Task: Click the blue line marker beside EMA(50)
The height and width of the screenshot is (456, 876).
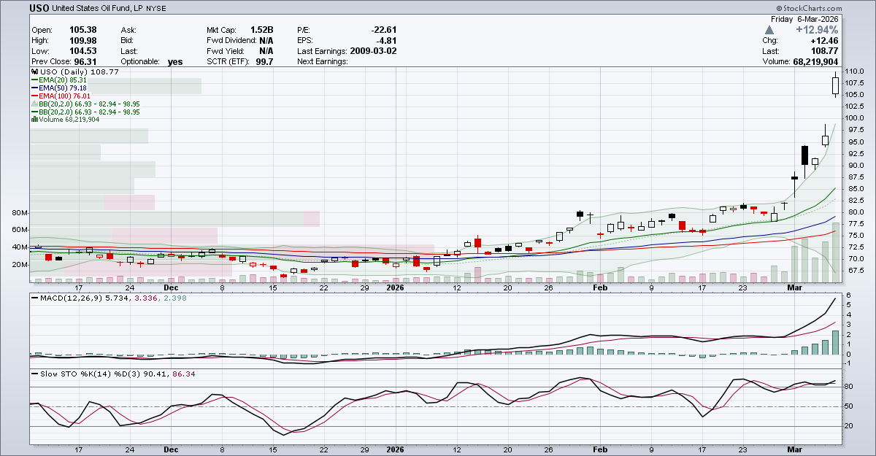Action: [34, 88]
